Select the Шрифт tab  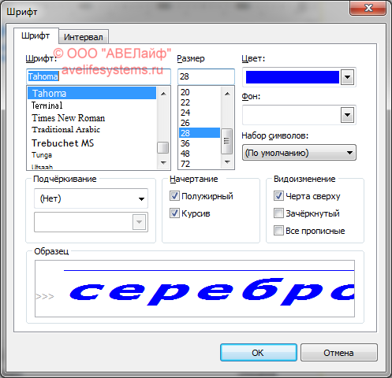(35, 35)
